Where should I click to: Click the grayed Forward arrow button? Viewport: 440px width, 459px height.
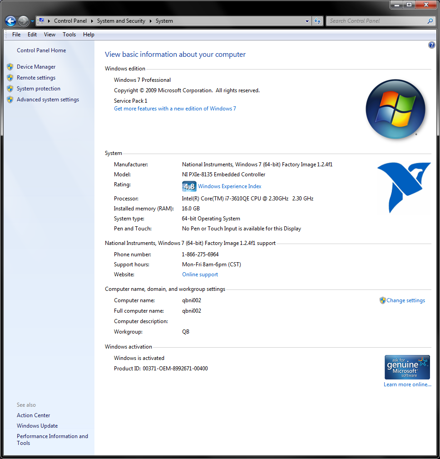coord(24,21)
